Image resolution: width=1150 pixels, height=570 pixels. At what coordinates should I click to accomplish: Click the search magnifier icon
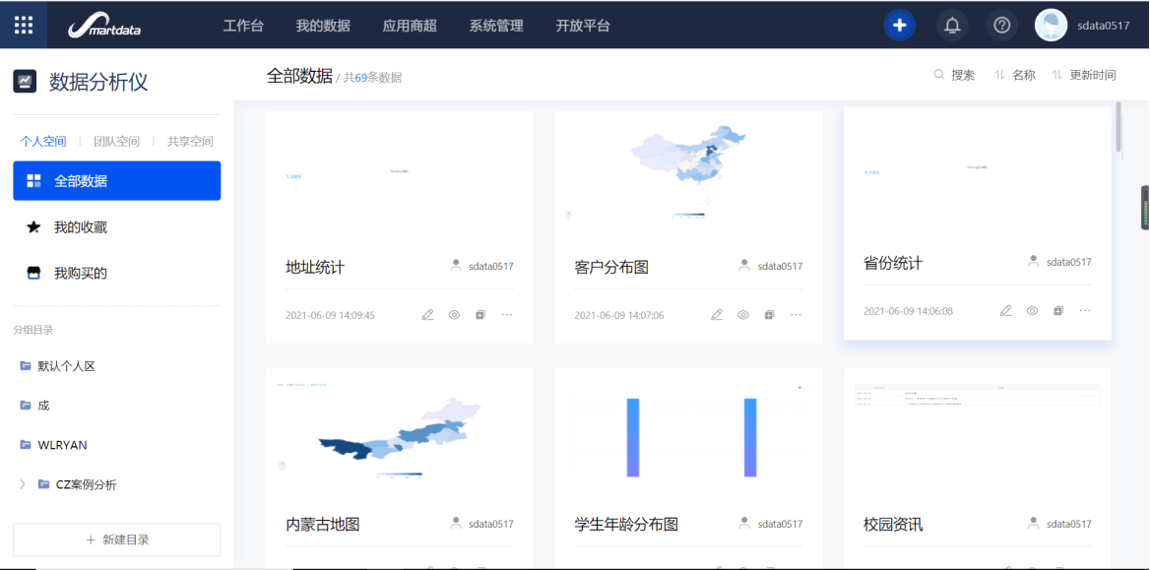tap(939, 75)
